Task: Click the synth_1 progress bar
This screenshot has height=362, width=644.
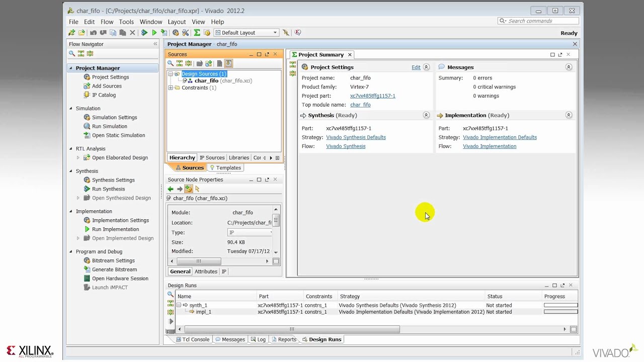Action: click(560, 305)
